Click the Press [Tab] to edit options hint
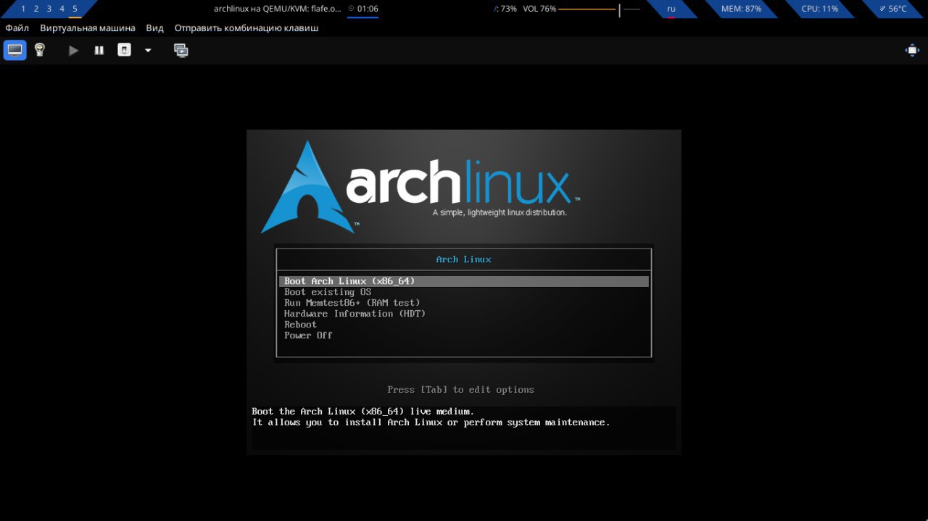928x521 pixels. point(461,390)
